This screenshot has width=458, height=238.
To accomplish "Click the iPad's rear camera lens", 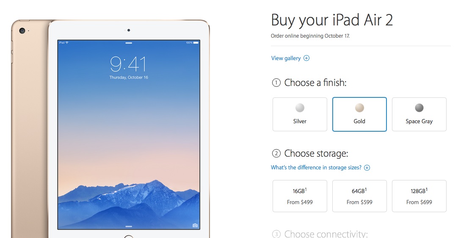I will coord(22,30).
